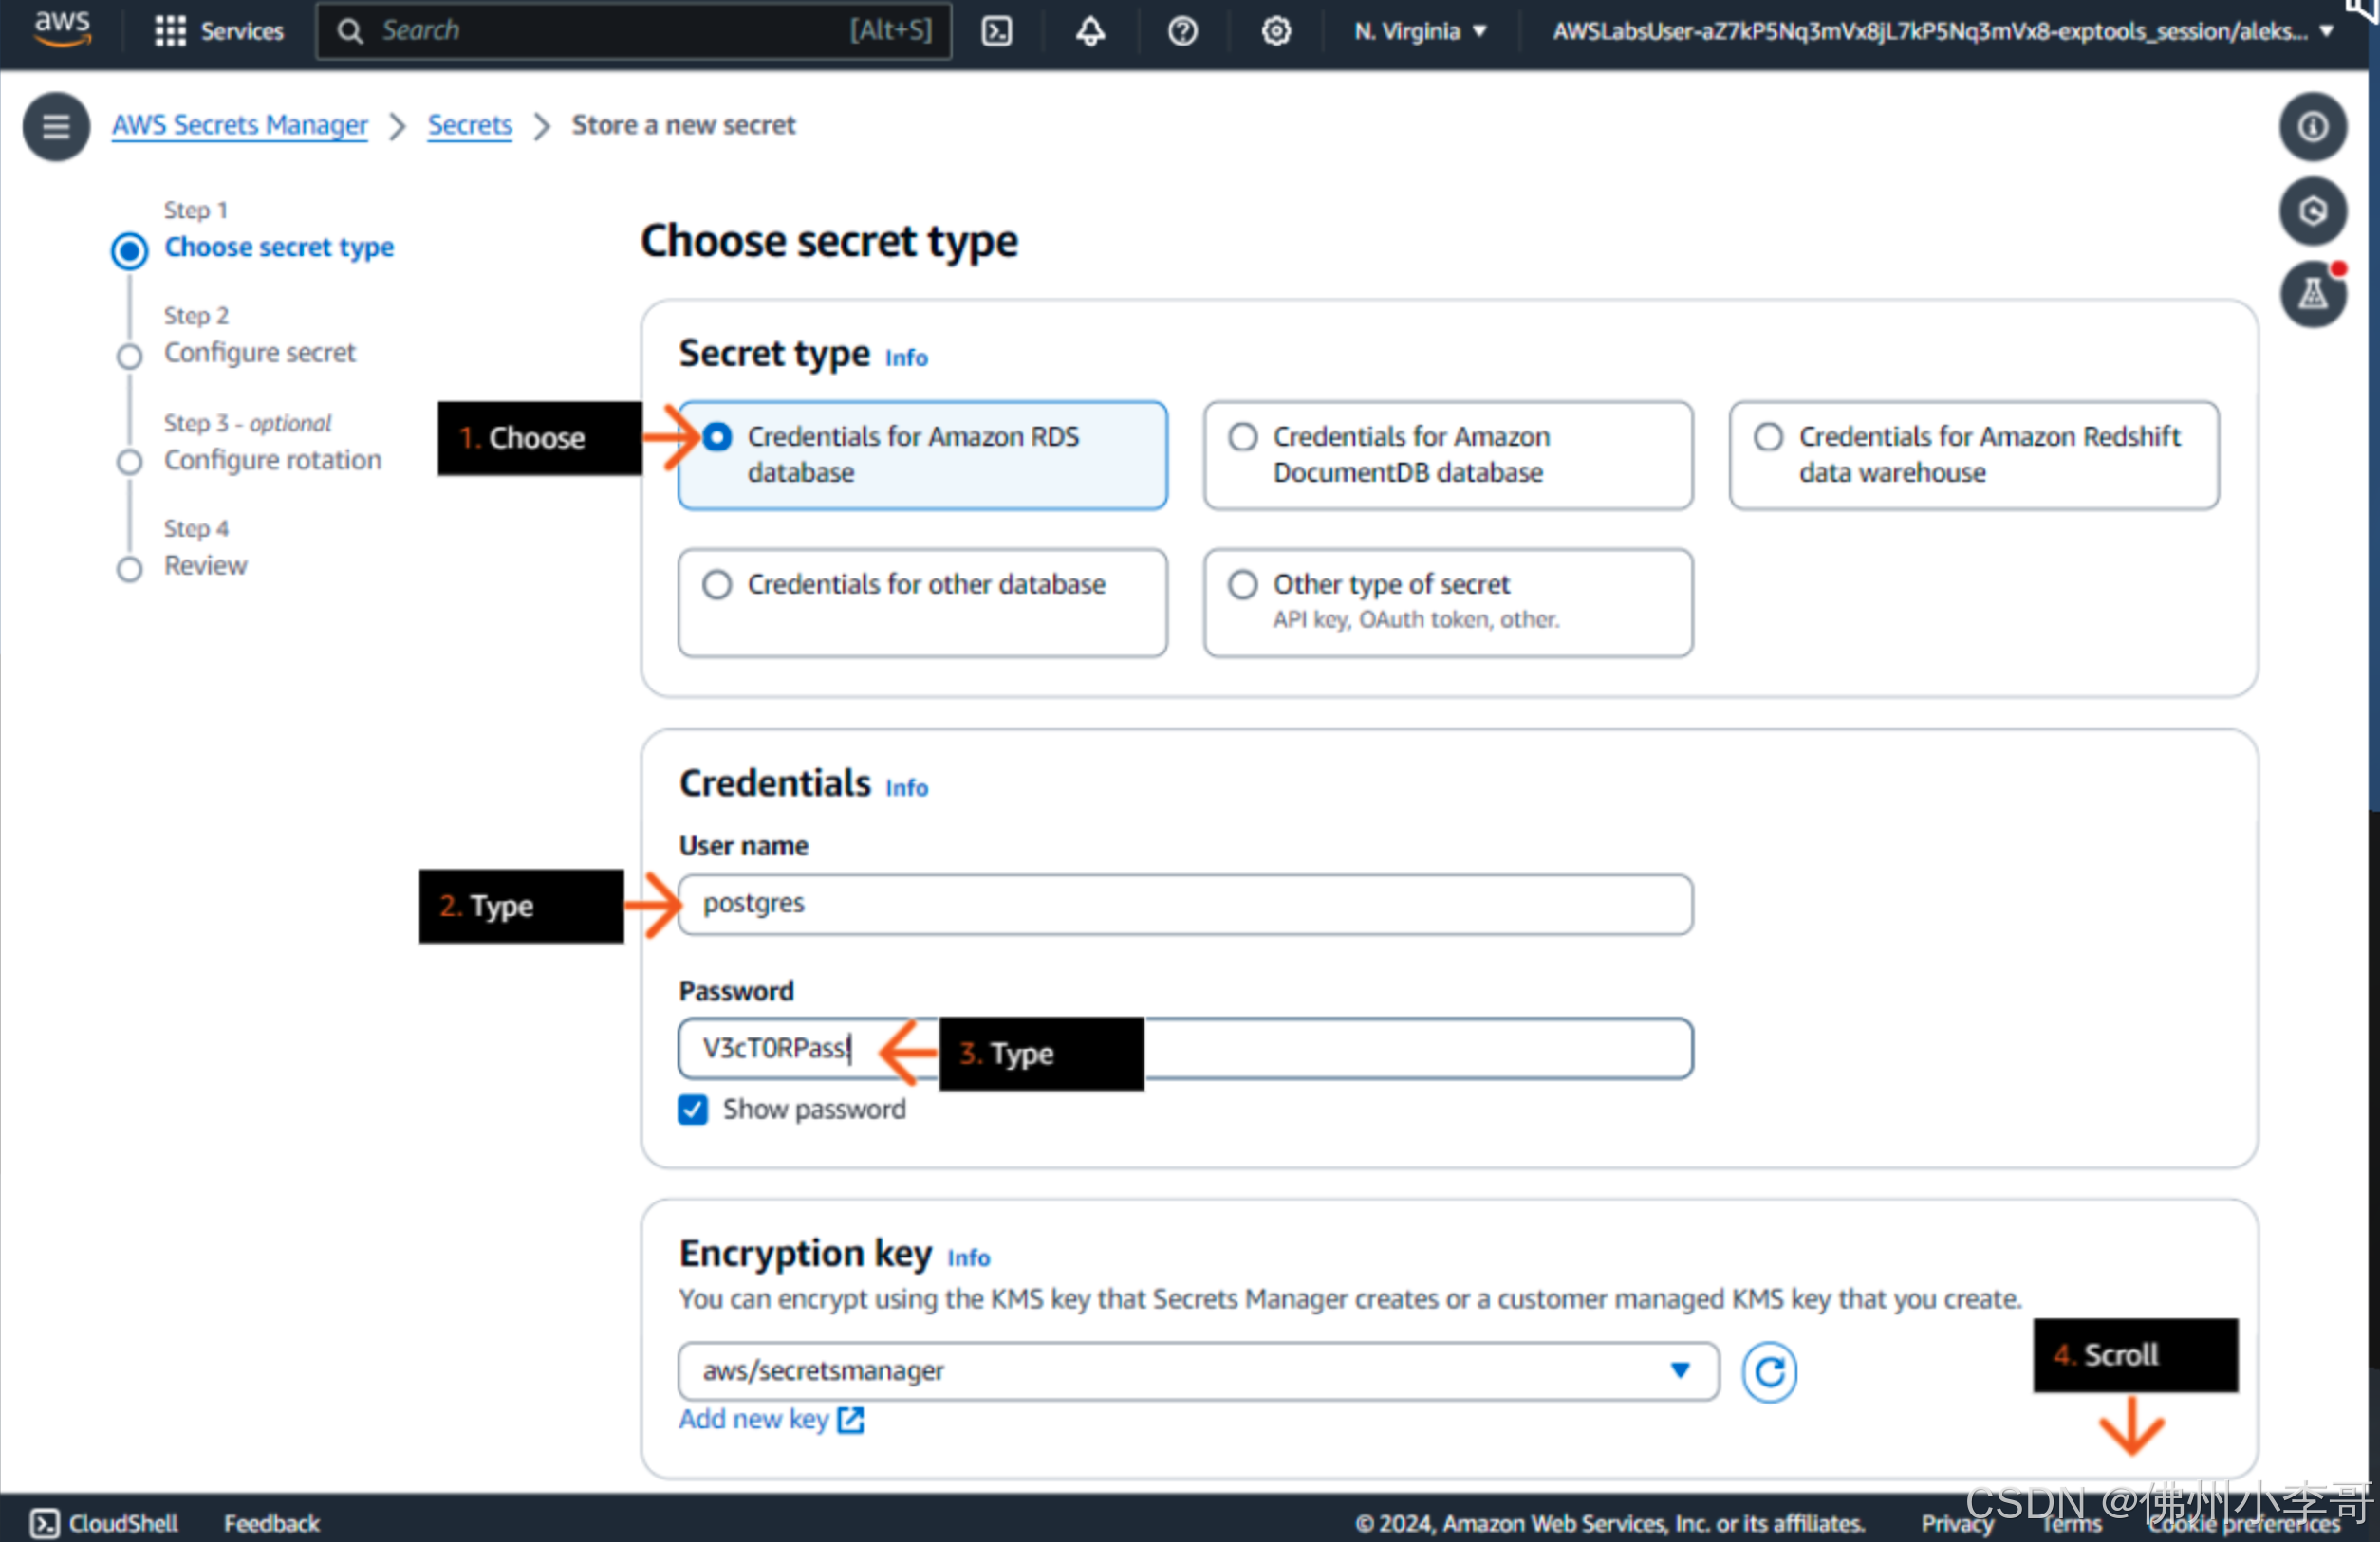Click the Feedback footer link
This screenshot has width=2380, height=1542.
(271, 1523)
